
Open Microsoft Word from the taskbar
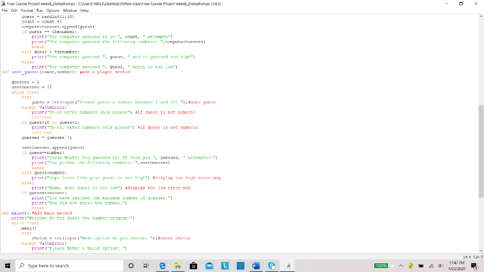coord(256,265)
